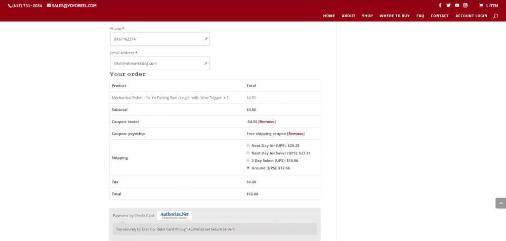The width and height of the screenshot is (506, 241).
Task: Click the Mechanical Fisher product name
Action: (x=166, y=98)
